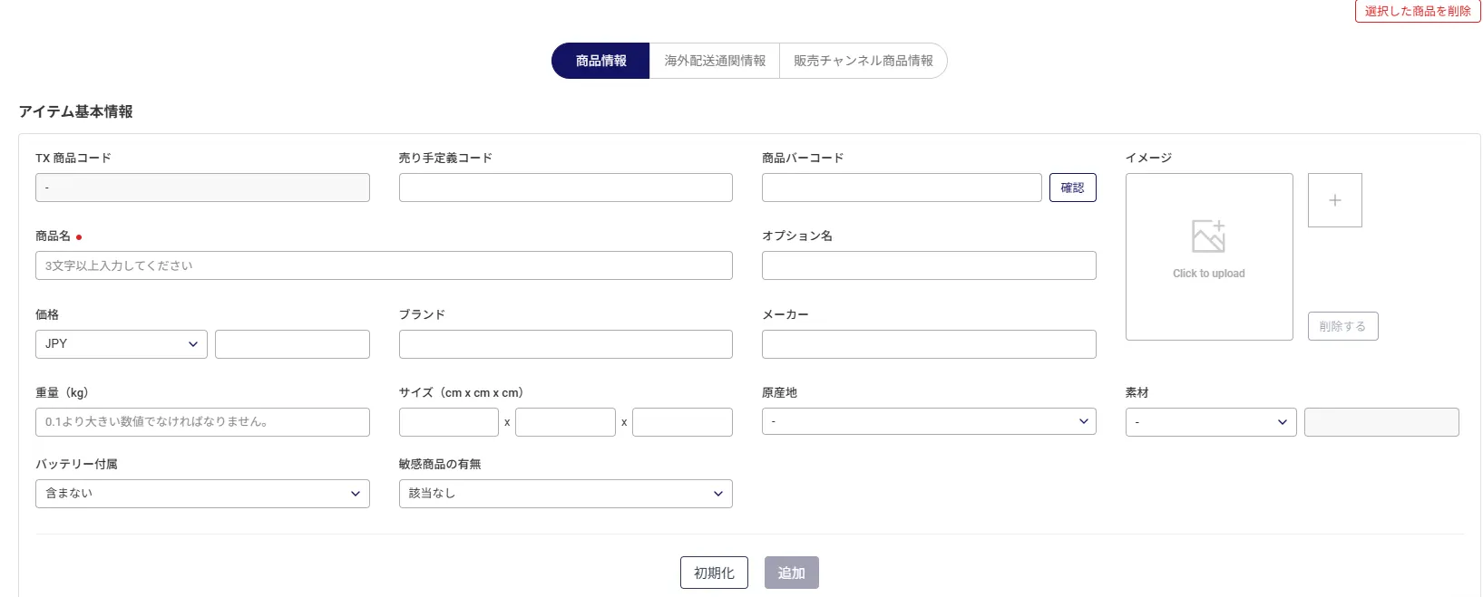Switch to the 海外配送通関情報 tab

tap(715, 61)
